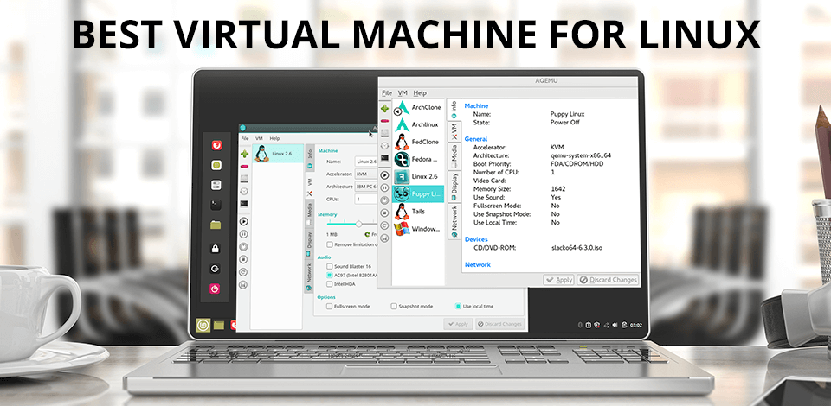The height and width of the screenshot is (406, 831).
Task: Select Archlinux virtual machine in list
Action: pos(418,124)
